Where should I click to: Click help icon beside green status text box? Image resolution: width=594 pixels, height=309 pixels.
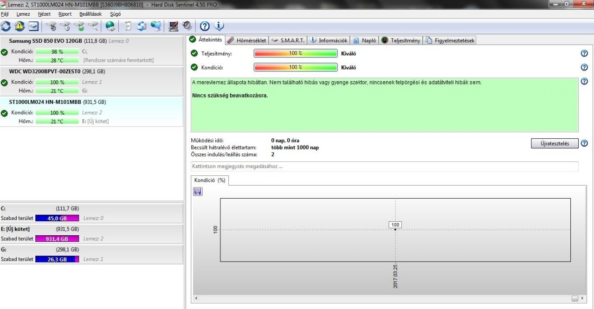(584, 81)
